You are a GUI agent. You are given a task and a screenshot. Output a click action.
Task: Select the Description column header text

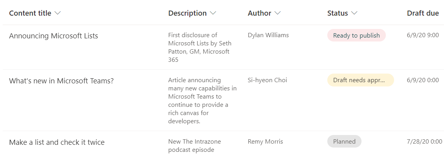(187, 13)
